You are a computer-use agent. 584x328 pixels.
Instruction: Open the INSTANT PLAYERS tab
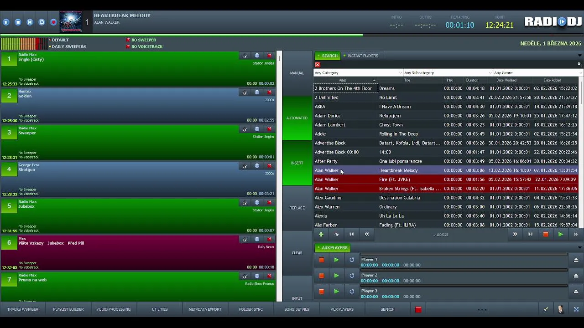point(361,56)
